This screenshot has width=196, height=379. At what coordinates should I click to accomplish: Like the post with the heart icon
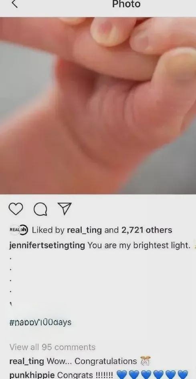(16, 209)
